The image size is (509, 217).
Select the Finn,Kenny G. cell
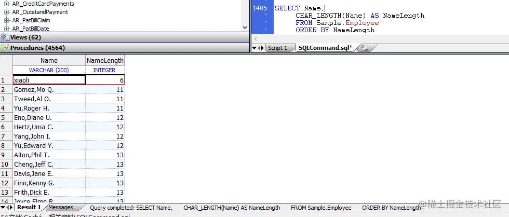pos(49,183)
